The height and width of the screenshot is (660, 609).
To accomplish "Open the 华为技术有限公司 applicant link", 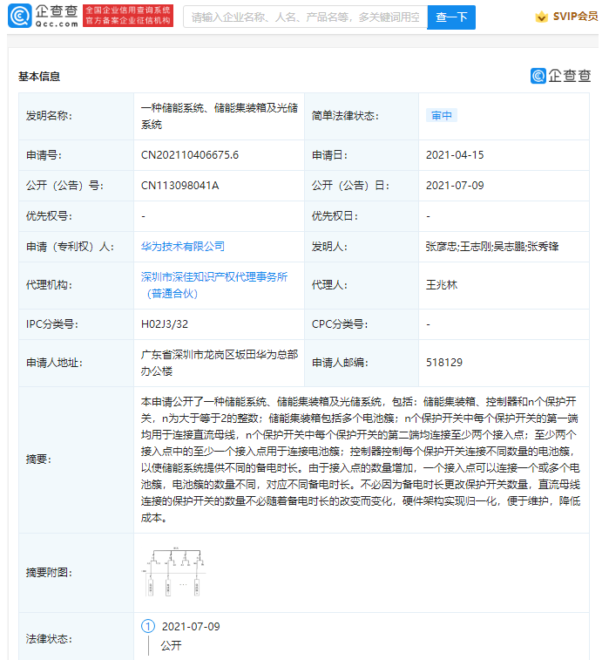I will (x=183, y=246).
